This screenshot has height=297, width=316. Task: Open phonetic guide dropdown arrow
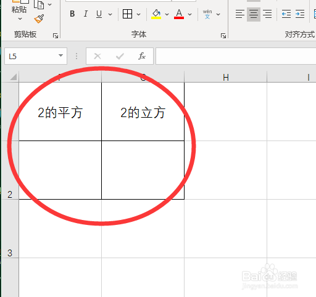tap(218, 14)
